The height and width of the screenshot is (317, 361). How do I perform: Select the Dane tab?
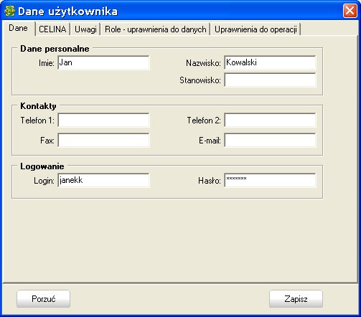[x=19, y=28]
